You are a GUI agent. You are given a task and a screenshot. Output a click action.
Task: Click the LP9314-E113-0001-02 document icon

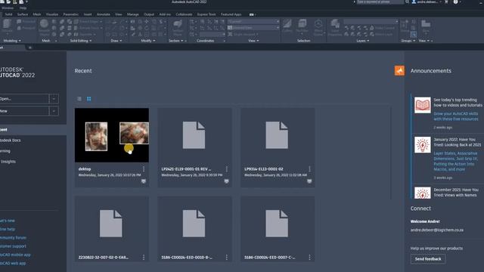tap(277, 135)
